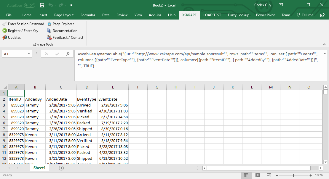Select column C header
This screenshot has width=329, height=179.
click(61, 87)
